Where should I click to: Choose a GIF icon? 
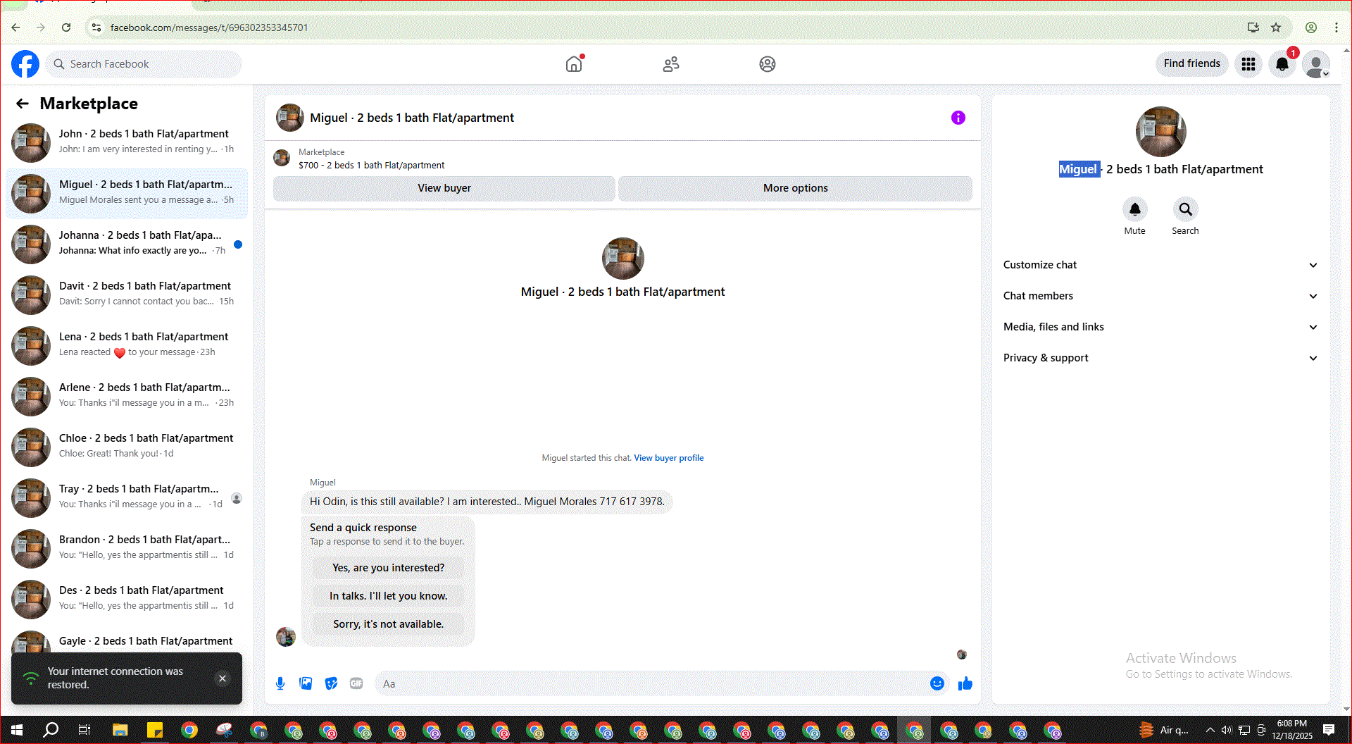356,683
